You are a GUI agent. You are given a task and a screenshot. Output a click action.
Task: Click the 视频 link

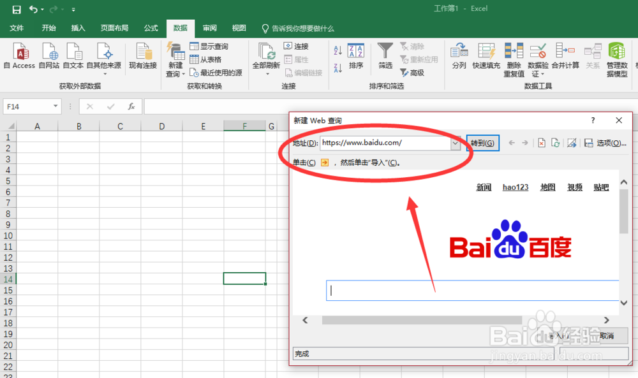pyautogui.click(x=575, y=187)
